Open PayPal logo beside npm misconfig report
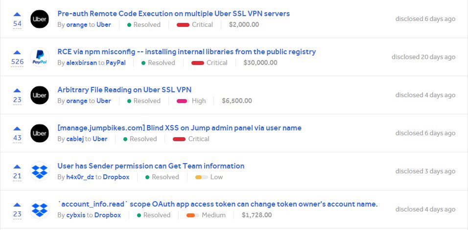The image size is (468, 230). pyautogui.click(x=40, y=57)
